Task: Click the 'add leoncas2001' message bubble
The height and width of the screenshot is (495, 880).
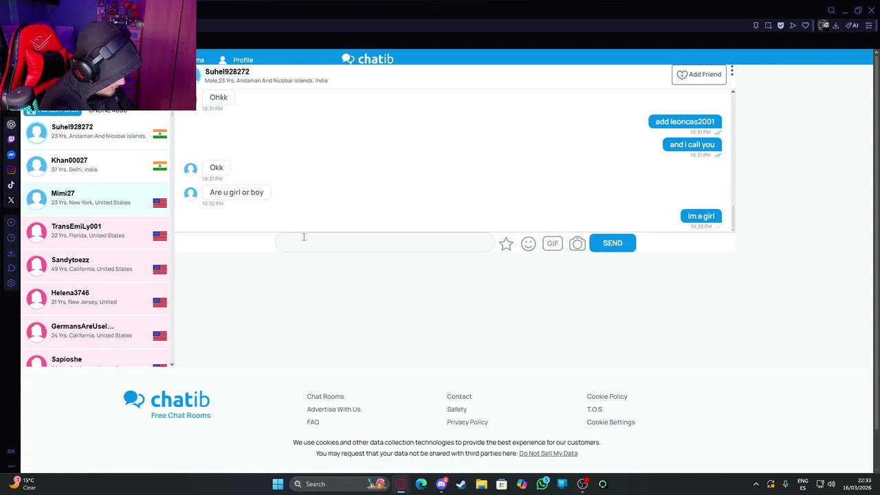Action: (x=685, y=122)
